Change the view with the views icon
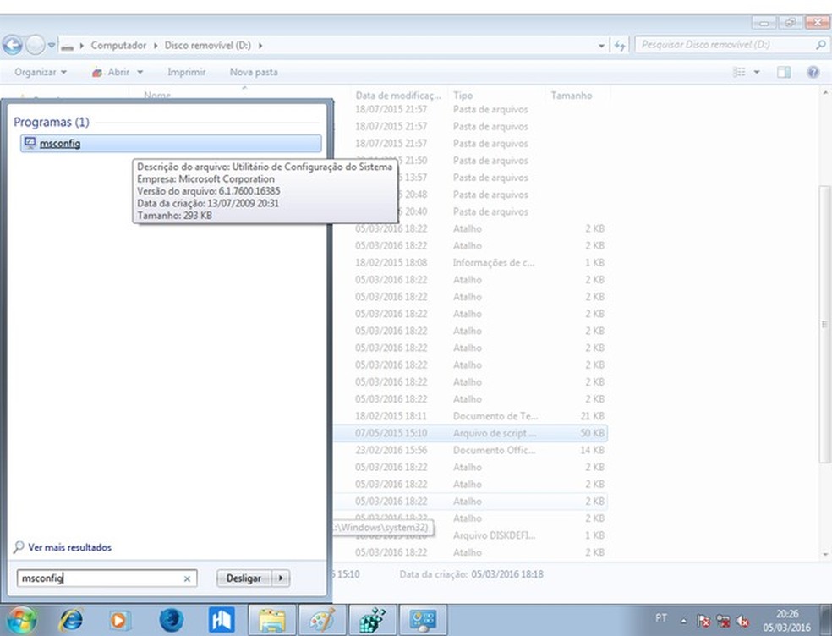This screenshot has width=832, height=636. tap(739, 72)
